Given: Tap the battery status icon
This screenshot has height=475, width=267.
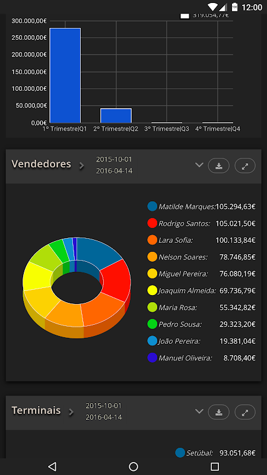Looking at the screenshot, I should point(234,7).
